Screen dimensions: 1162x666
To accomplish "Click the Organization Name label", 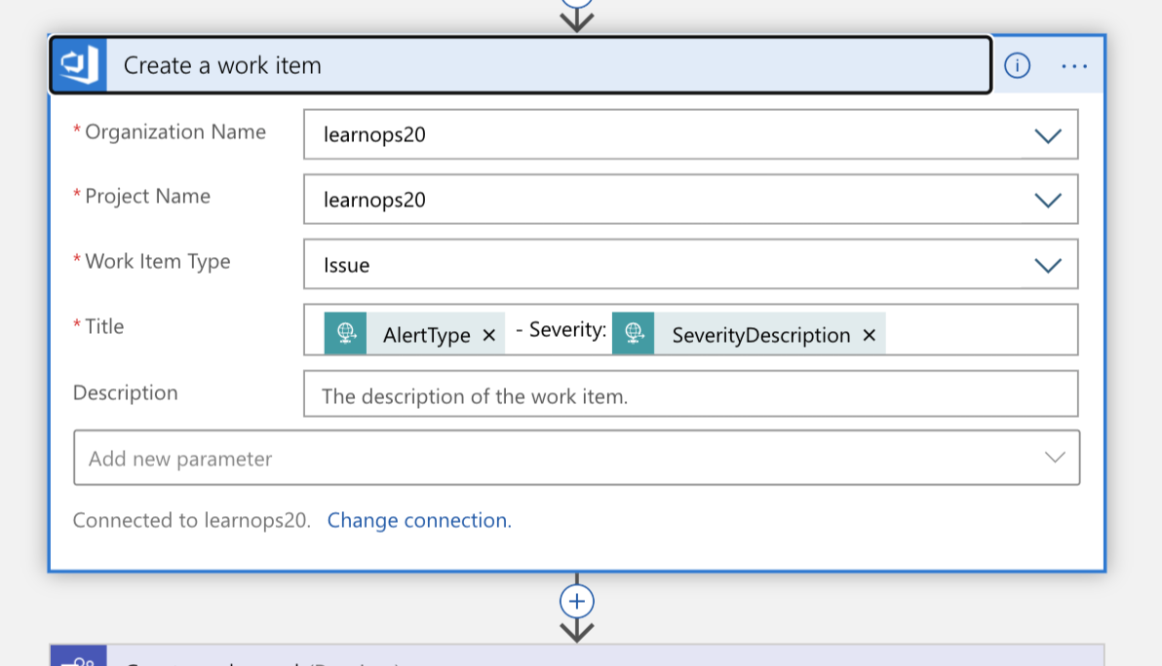I will 174,131.
